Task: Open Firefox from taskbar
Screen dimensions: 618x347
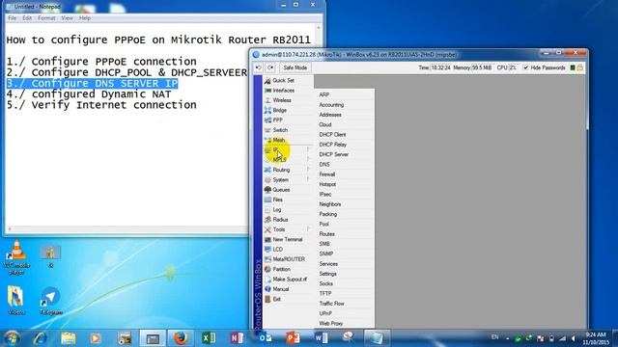Action: [181, 338]
